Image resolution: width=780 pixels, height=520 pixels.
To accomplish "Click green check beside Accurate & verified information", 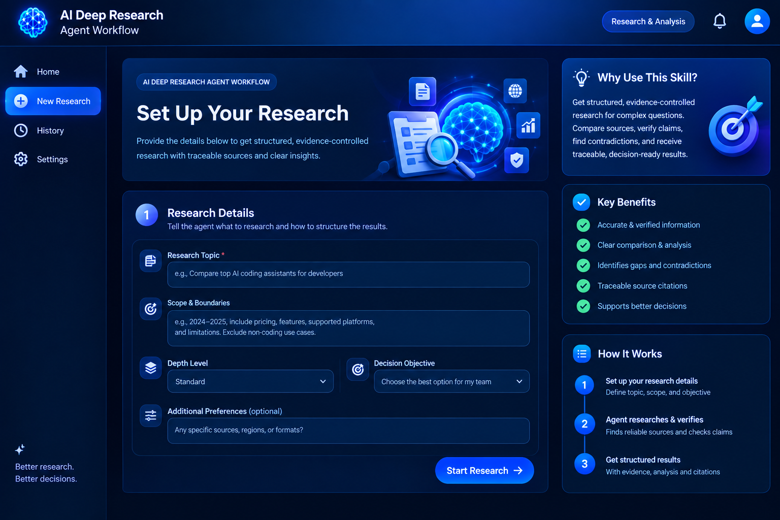I will tap(583, 225).
